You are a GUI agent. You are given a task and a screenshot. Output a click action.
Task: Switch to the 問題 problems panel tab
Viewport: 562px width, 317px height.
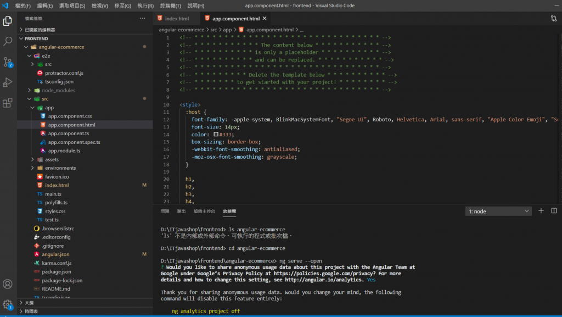[165, 211]
